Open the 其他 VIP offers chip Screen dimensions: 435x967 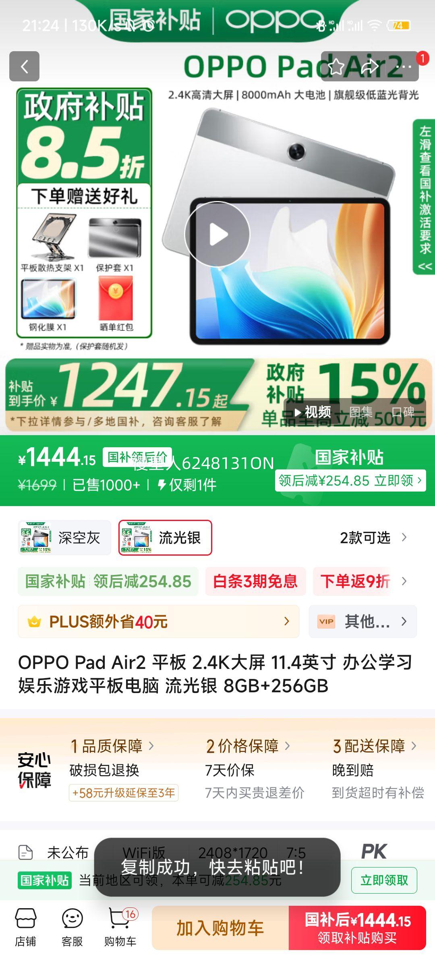[362, 622]
